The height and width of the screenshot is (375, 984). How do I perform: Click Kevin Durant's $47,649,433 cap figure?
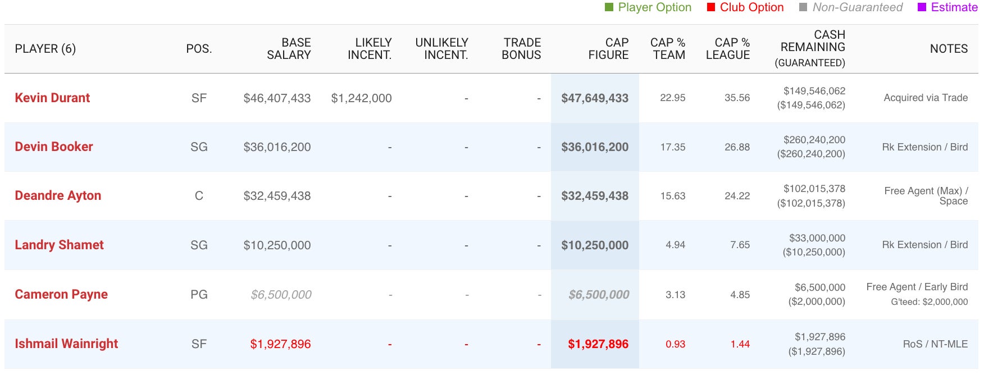click(x=595, y=98)
